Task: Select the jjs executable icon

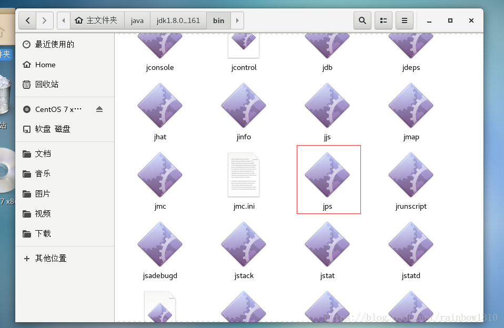Action: click(x=327, y=105)
